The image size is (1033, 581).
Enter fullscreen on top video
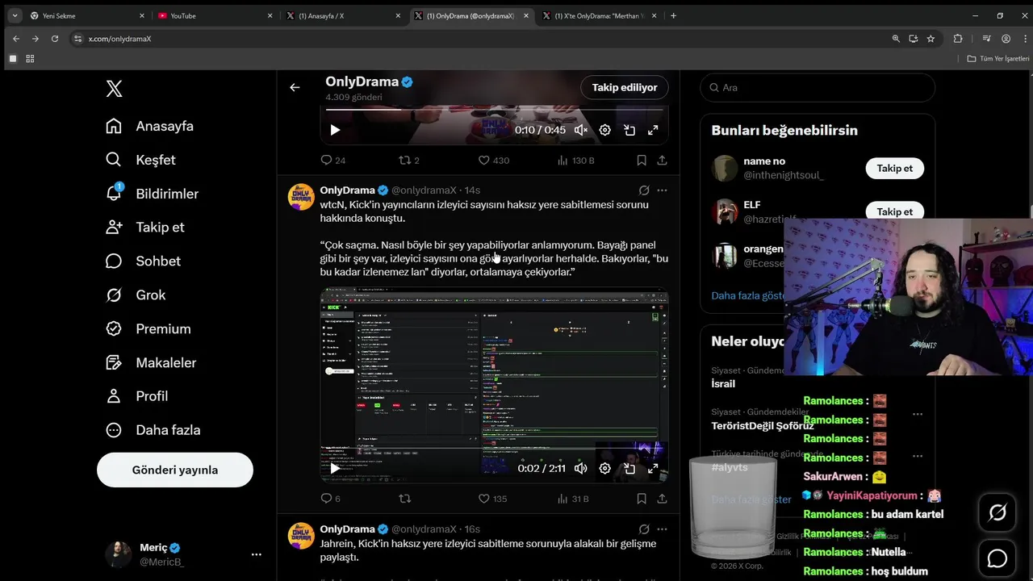click(653, 130)
